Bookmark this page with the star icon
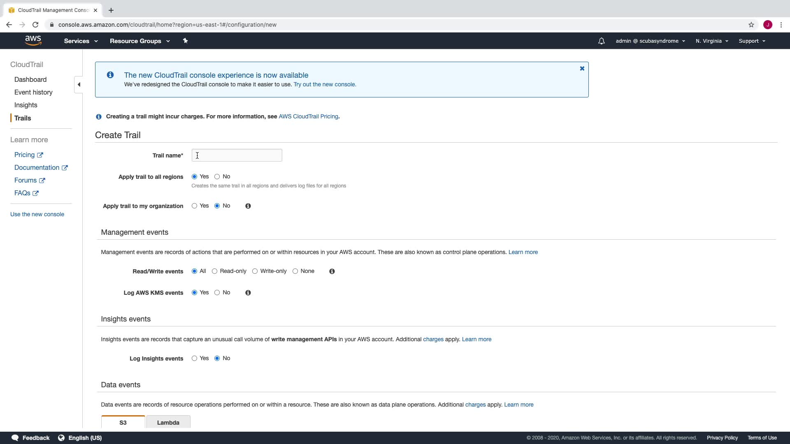 click(x=751, y=25)
